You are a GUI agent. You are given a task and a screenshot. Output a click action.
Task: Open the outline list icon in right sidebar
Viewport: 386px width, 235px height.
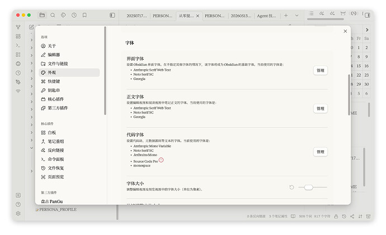[311, 13]
